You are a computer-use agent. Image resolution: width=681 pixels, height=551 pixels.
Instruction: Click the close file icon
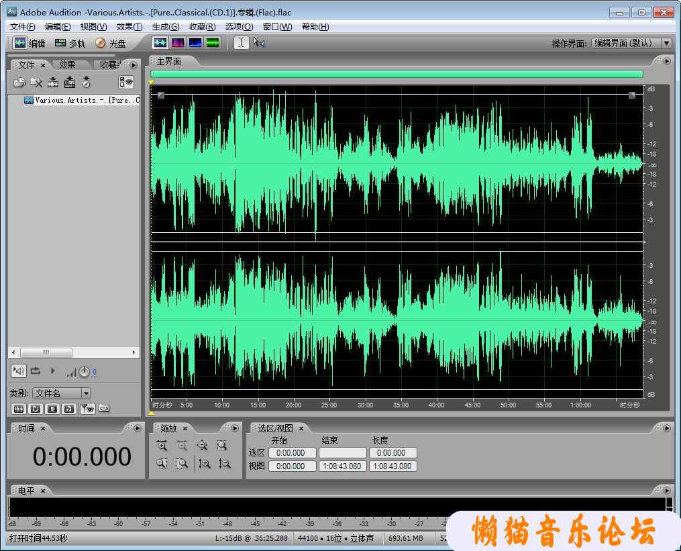(x=36, y=82)
